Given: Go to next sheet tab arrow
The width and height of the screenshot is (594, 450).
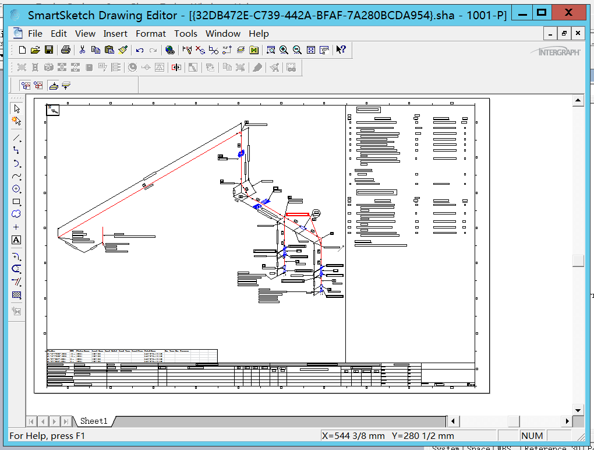Looking at the screenshot, I should click(54, 421).
